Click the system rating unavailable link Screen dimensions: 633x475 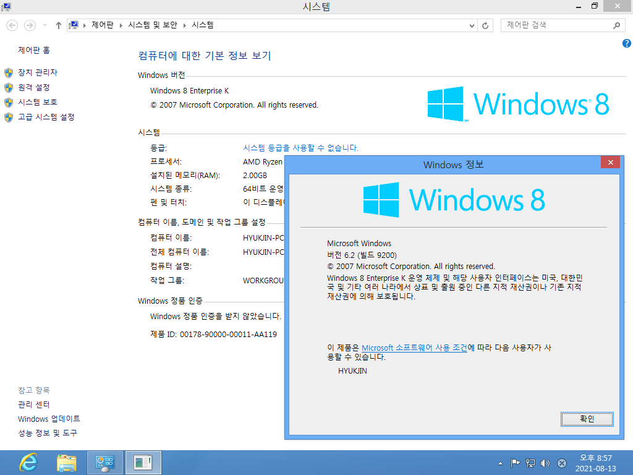301,148
